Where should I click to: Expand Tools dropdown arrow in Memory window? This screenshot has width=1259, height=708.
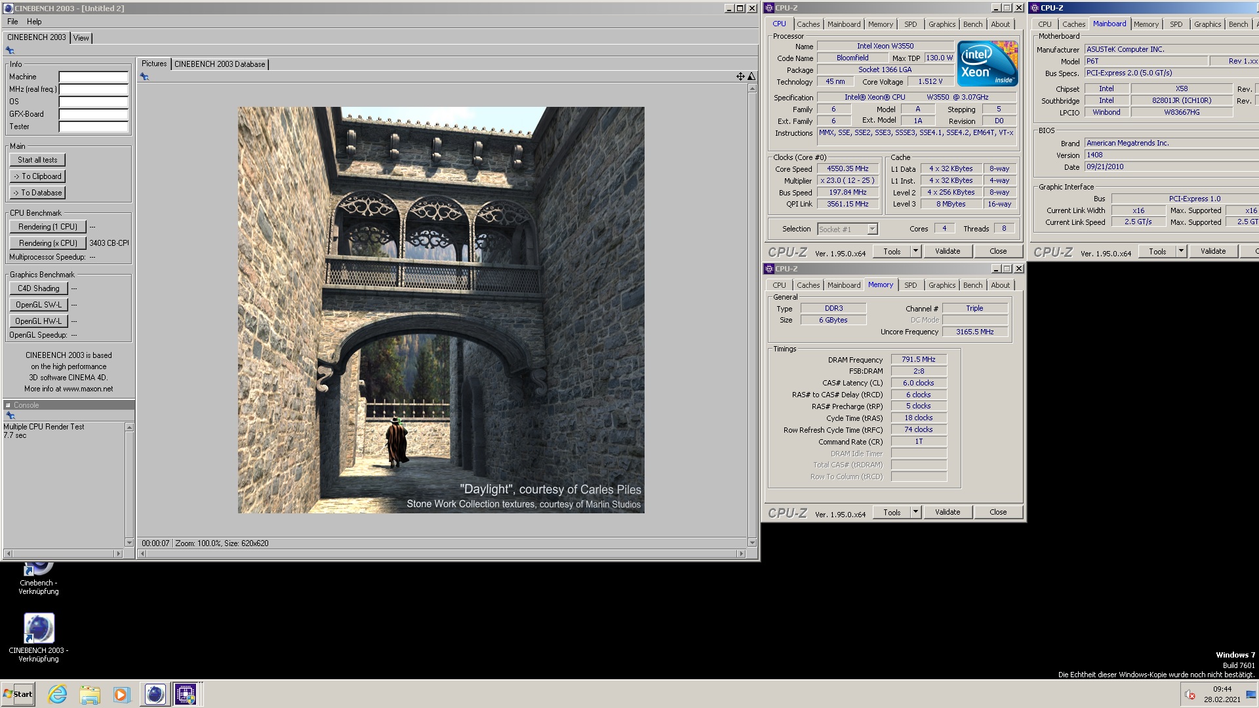pyautogui.click(x=915, y=512)
